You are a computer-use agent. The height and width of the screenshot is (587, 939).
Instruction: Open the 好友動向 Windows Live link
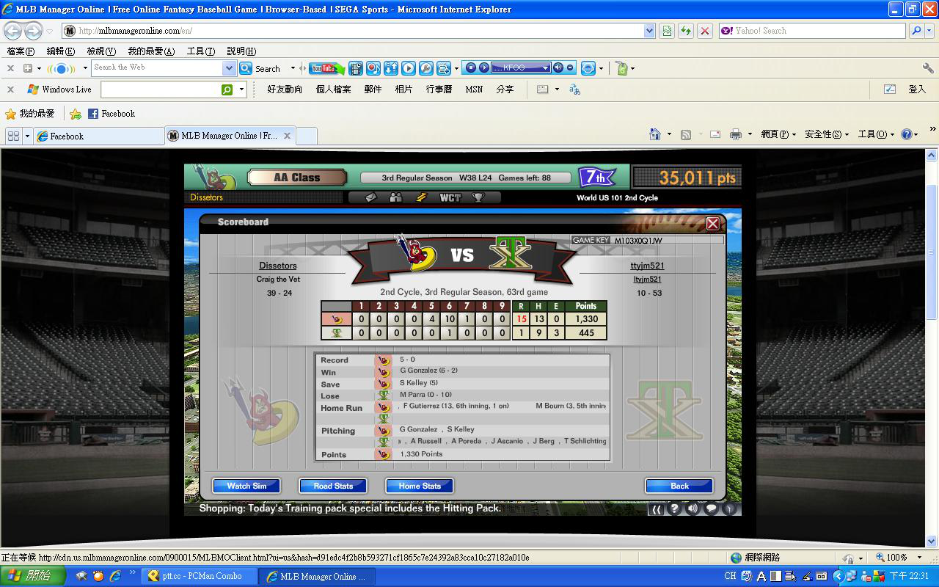click(285, 90)
